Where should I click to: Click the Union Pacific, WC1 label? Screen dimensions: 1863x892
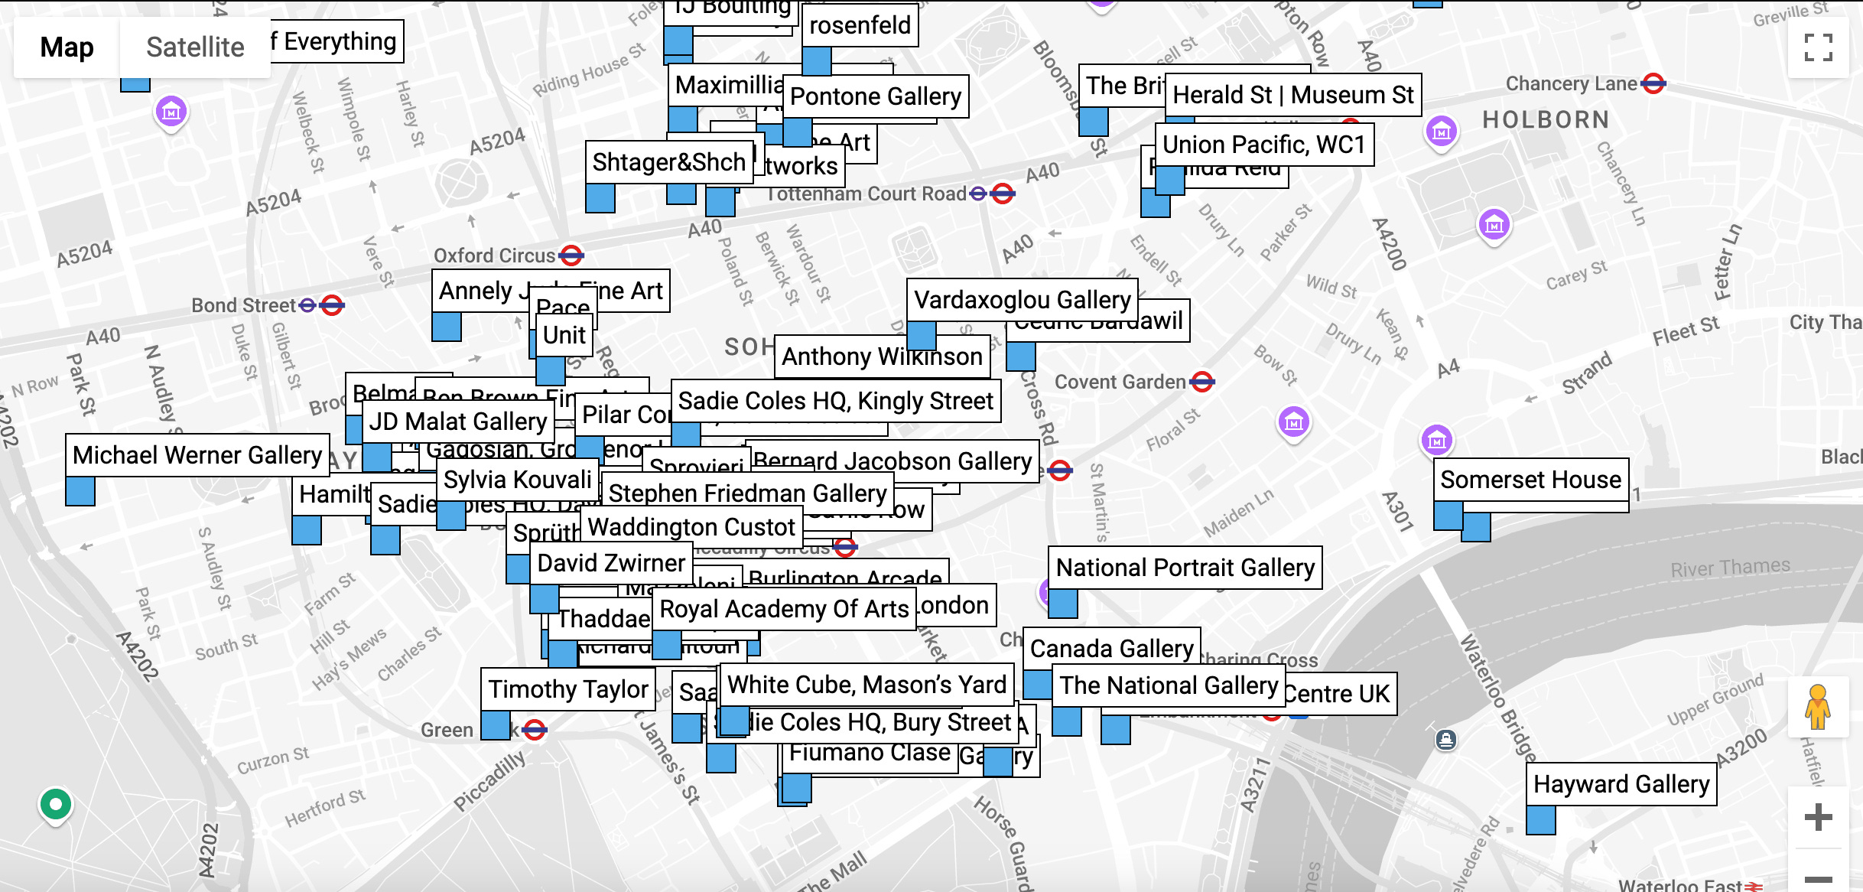coord(1263,145)
